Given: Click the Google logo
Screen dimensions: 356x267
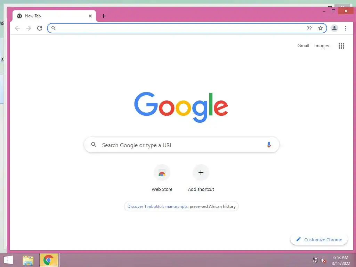Looking at the screenshot, I should [181, 107].
